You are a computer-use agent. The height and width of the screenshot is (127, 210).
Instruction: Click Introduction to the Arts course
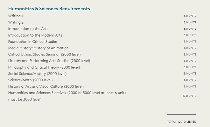[28, 29]
